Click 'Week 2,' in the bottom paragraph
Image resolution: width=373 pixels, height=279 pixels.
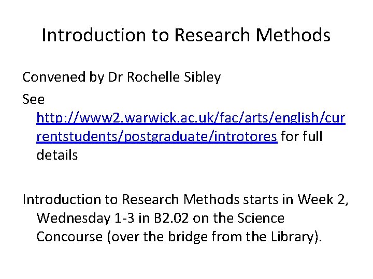323,199
